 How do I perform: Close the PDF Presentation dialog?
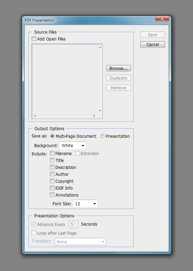162,18
